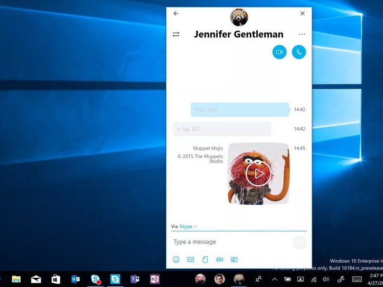Start a voice call with Jennifer
The height and width of the screenshot is (287, 383).
299,52
